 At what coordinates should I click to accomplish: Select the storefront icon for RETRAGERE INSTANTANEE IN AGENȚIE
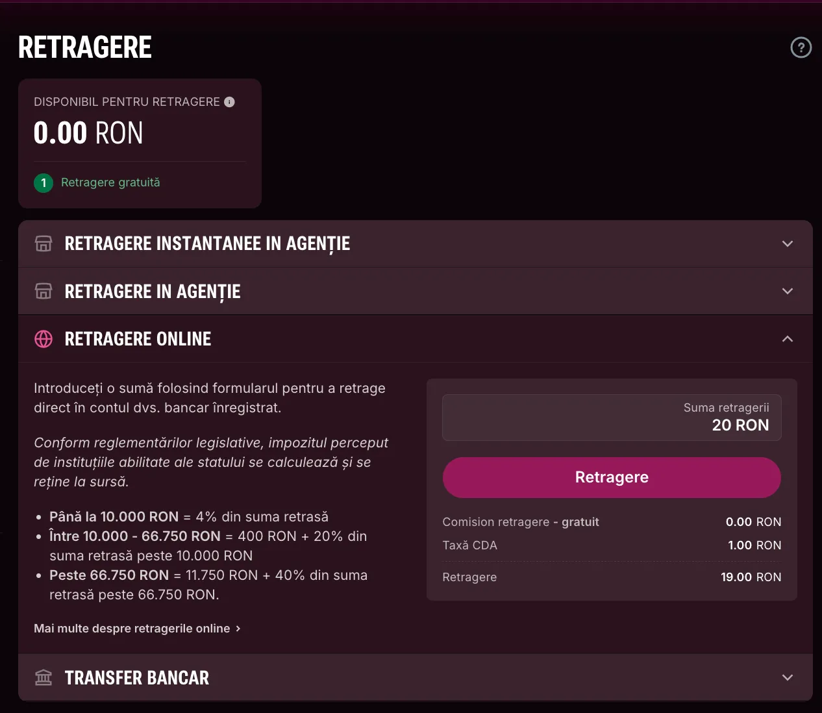[x=43, y=243]
